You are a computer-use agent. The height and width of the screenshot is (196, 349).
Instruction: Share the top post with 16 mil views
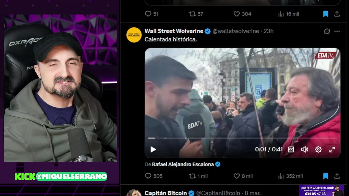click(337, 14)
